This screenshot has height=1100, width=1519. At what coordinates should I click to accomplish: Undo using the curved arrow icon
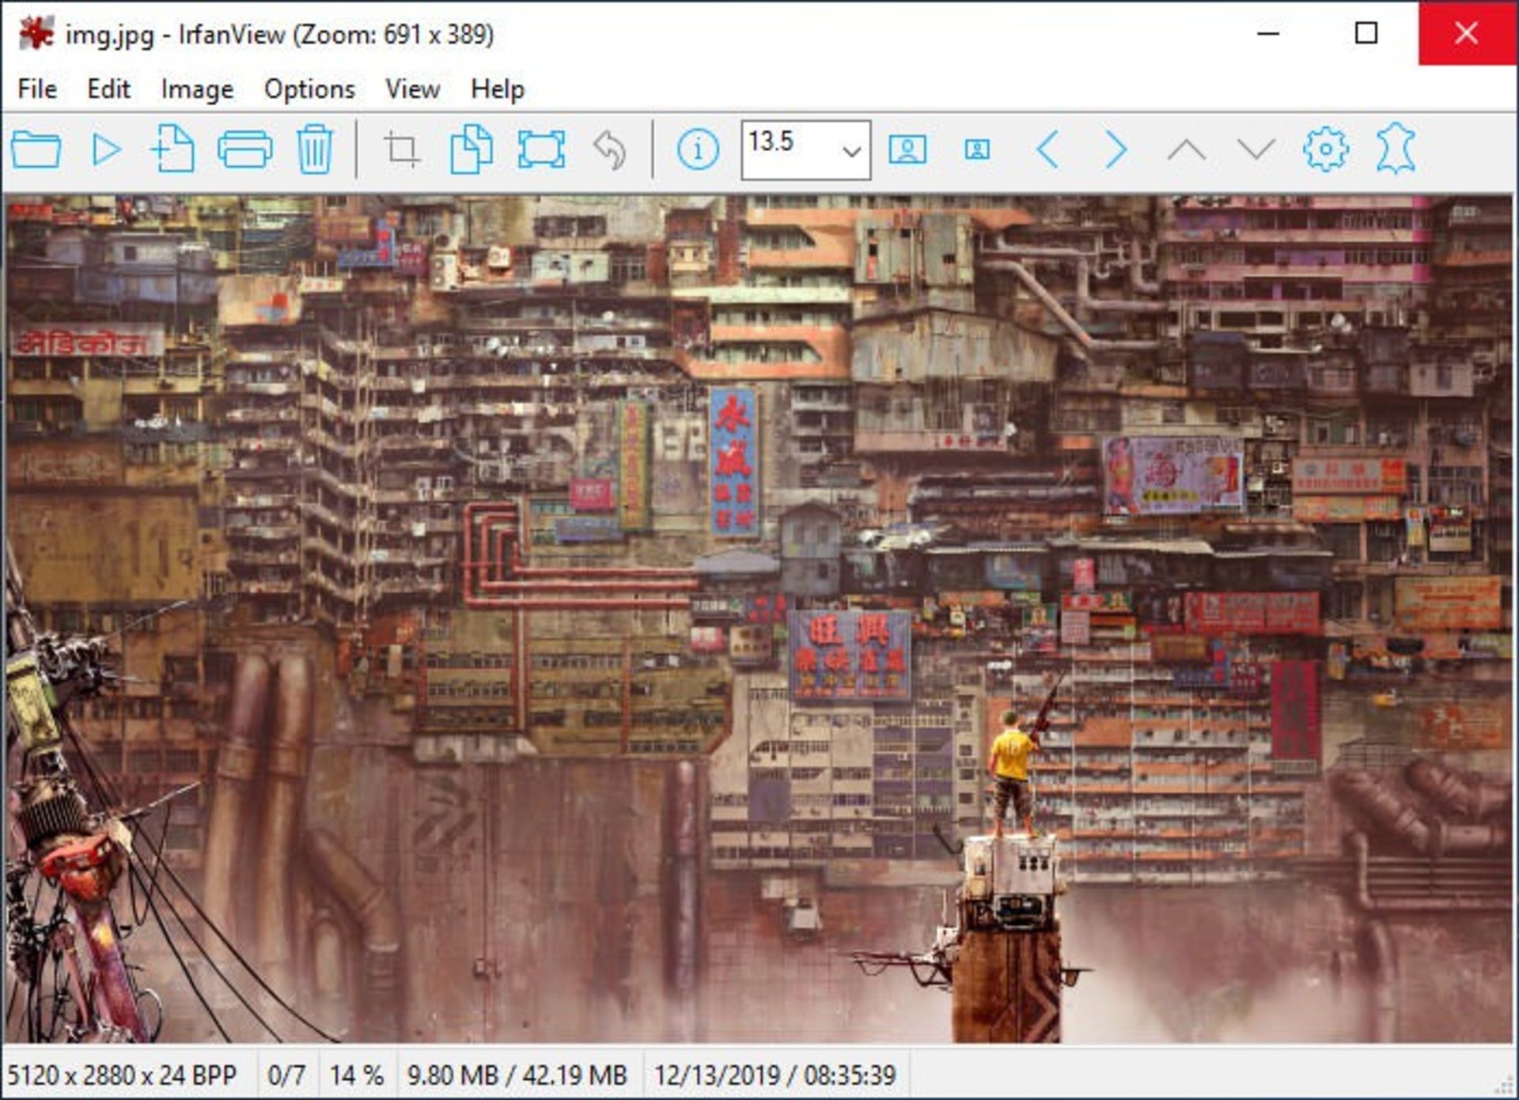[609, 149]
